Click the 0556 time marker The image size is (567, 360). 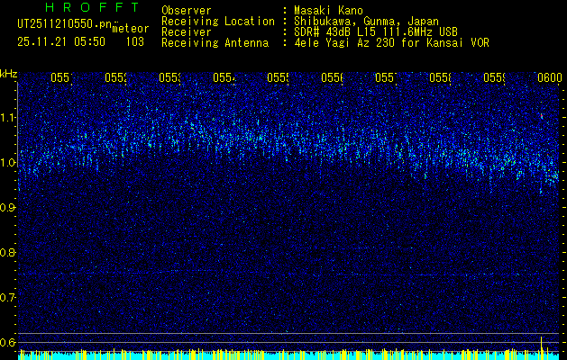(332, 77)
